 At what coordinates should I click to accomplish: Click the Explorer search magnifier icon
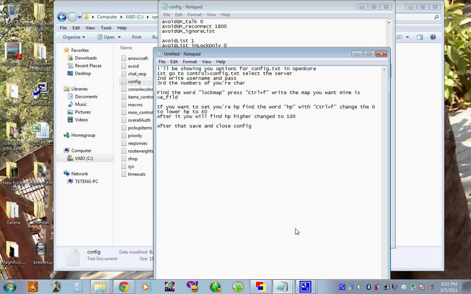pos(437,17)
